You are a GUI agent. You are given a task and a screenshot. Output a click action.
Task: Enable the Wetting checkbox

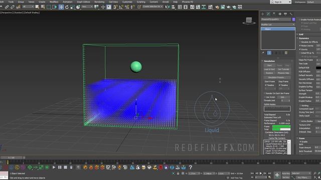[x=300, y=105]
